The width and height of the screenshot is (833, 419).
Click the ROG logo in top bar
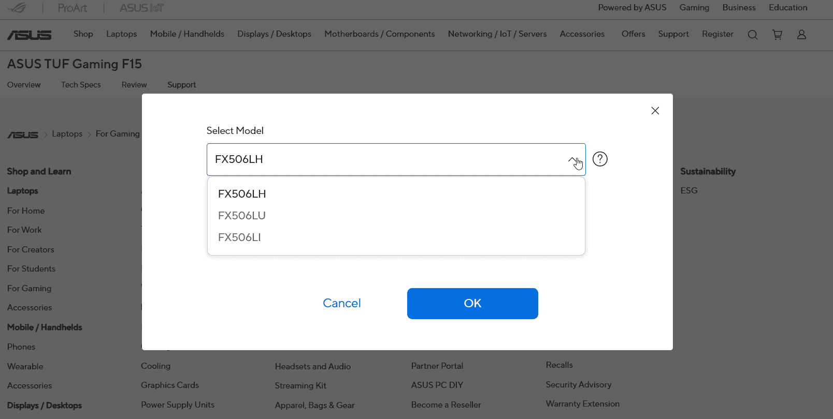(x=17, y=8)
